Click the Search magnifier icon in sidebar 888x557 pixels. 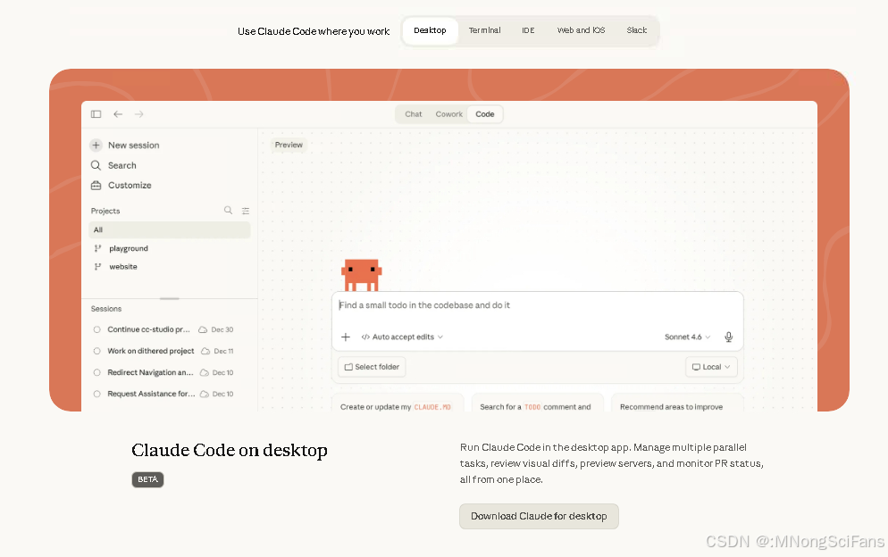(96, 165)
